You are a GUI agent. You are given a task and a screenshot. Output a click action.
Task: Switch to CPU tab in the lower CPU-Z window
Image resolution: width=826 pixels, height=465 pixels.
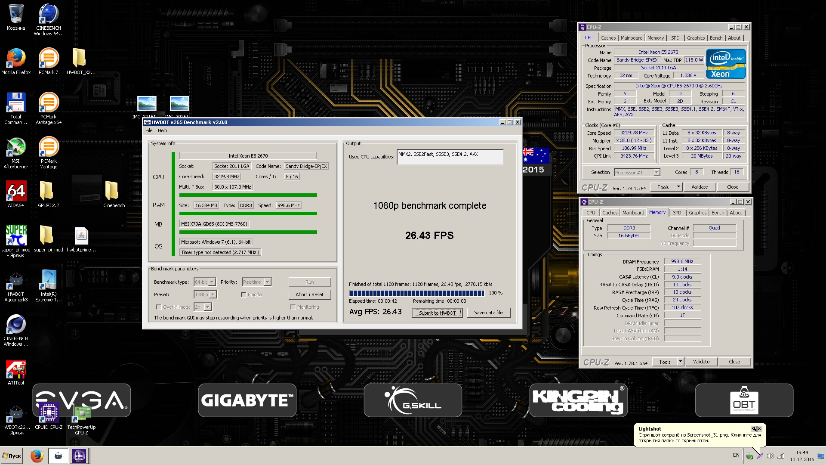click(591, 213)
